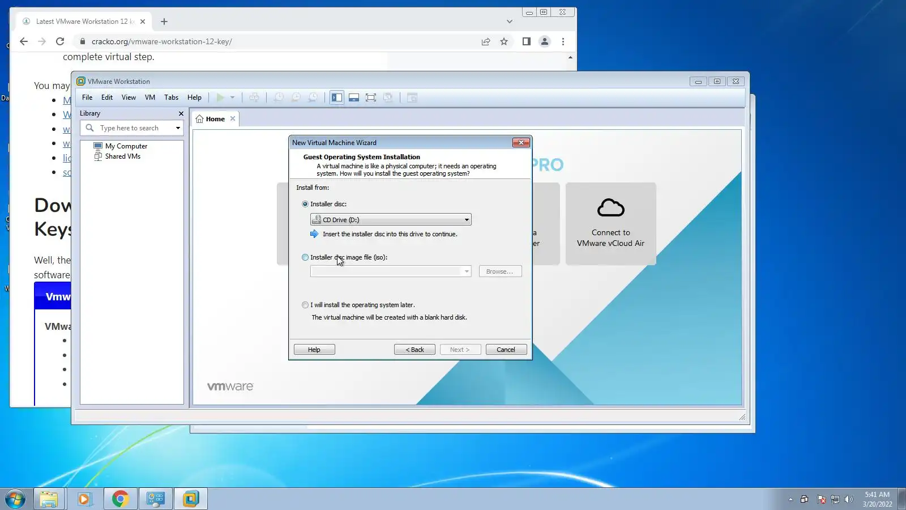The width and height of the screenshot is (906, 510).
Task: Go back with the < Back button
Action: 414,350
